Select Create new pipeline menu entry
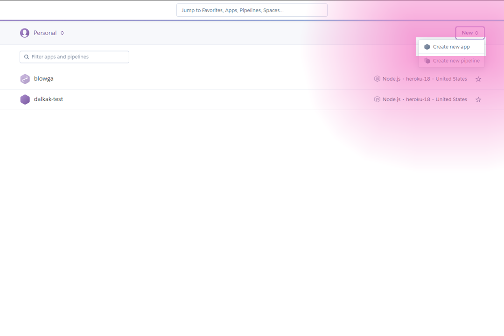Screen dimensions: 504x336 (451, 61)
